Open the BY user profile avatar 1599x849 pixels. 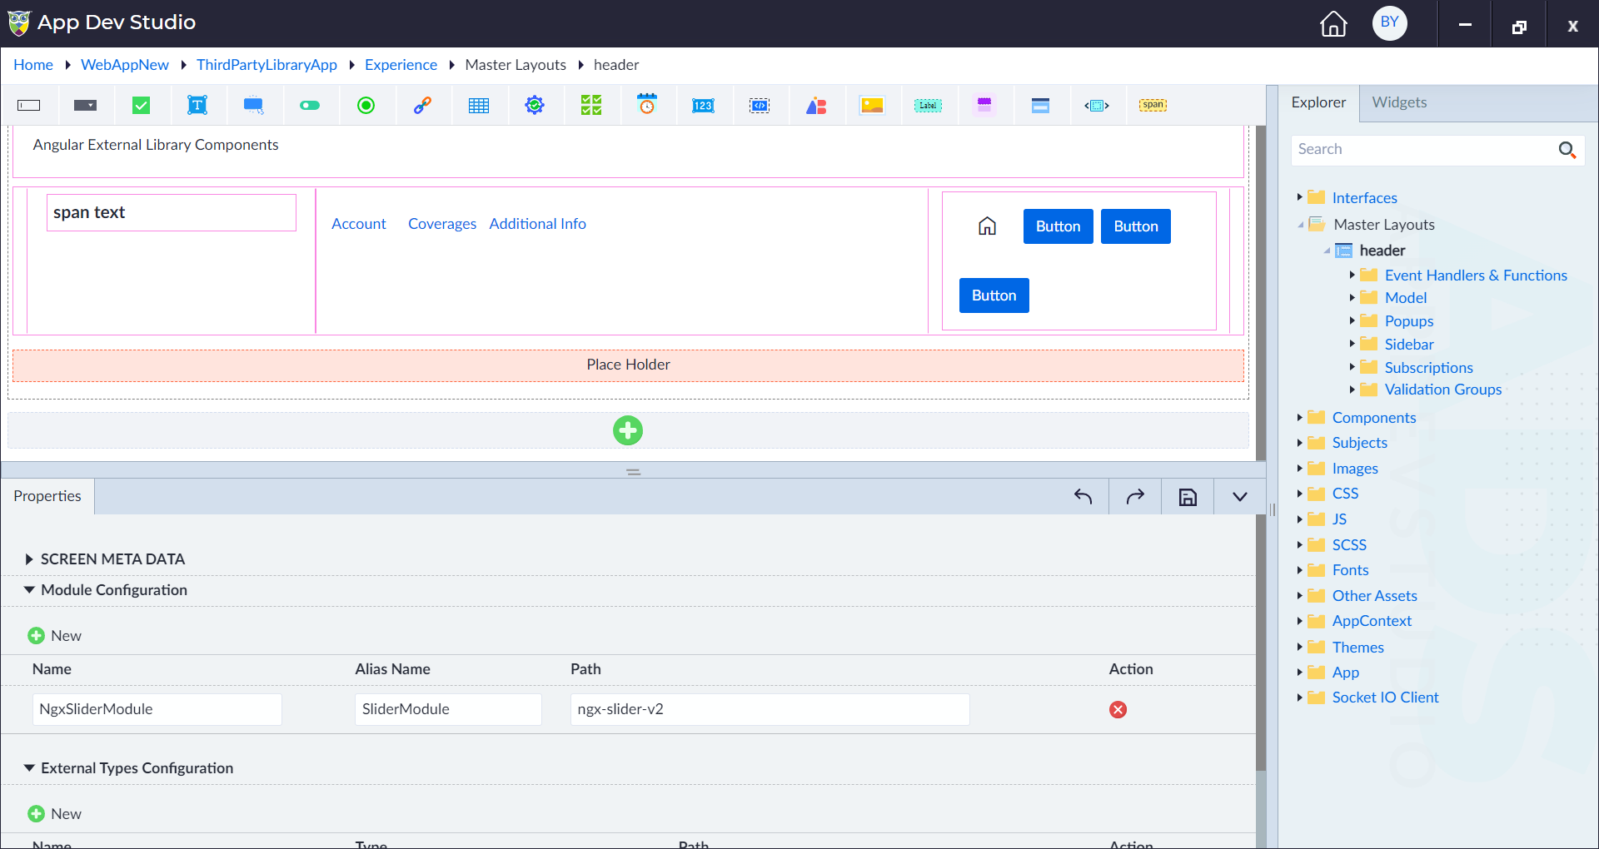[1390, 22]
